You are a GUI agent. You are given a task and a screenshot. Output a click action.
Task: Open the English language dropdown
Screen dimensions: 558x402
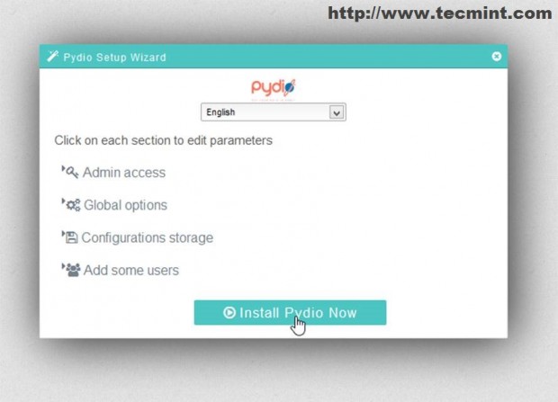click(x=274, y=112)
